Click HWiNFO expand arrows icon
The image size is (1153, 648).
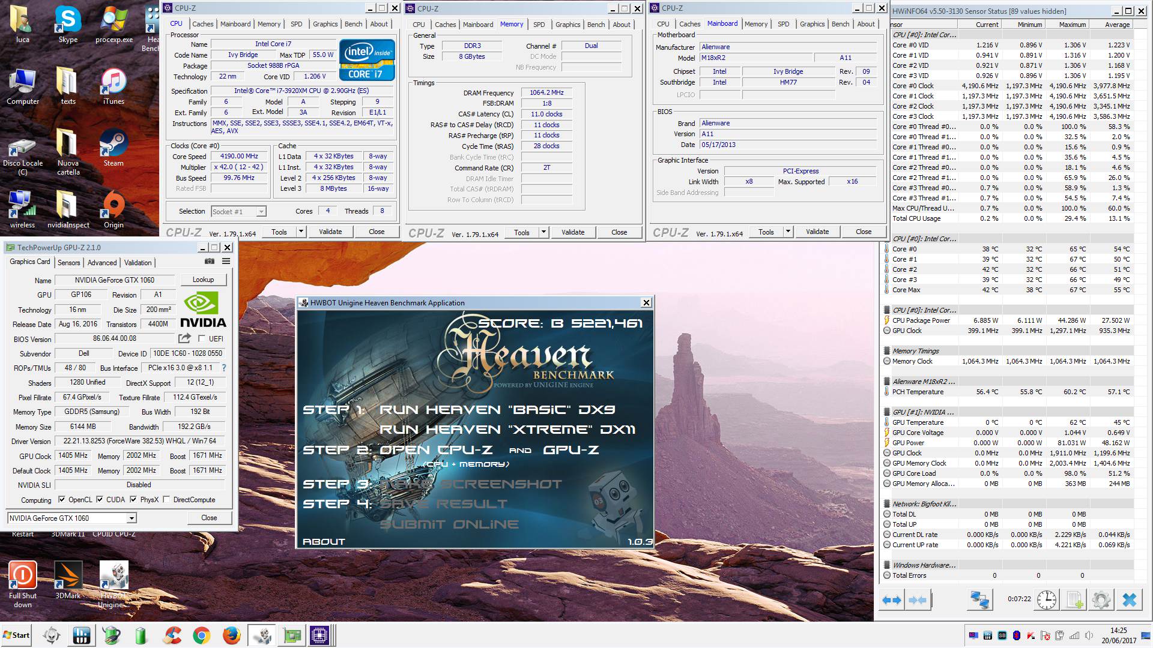tap(892, 600)
